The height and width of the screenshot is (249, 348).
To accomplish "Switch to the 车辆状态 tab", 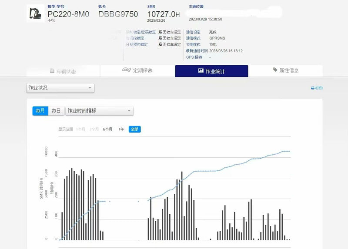I will click(63, 71).
